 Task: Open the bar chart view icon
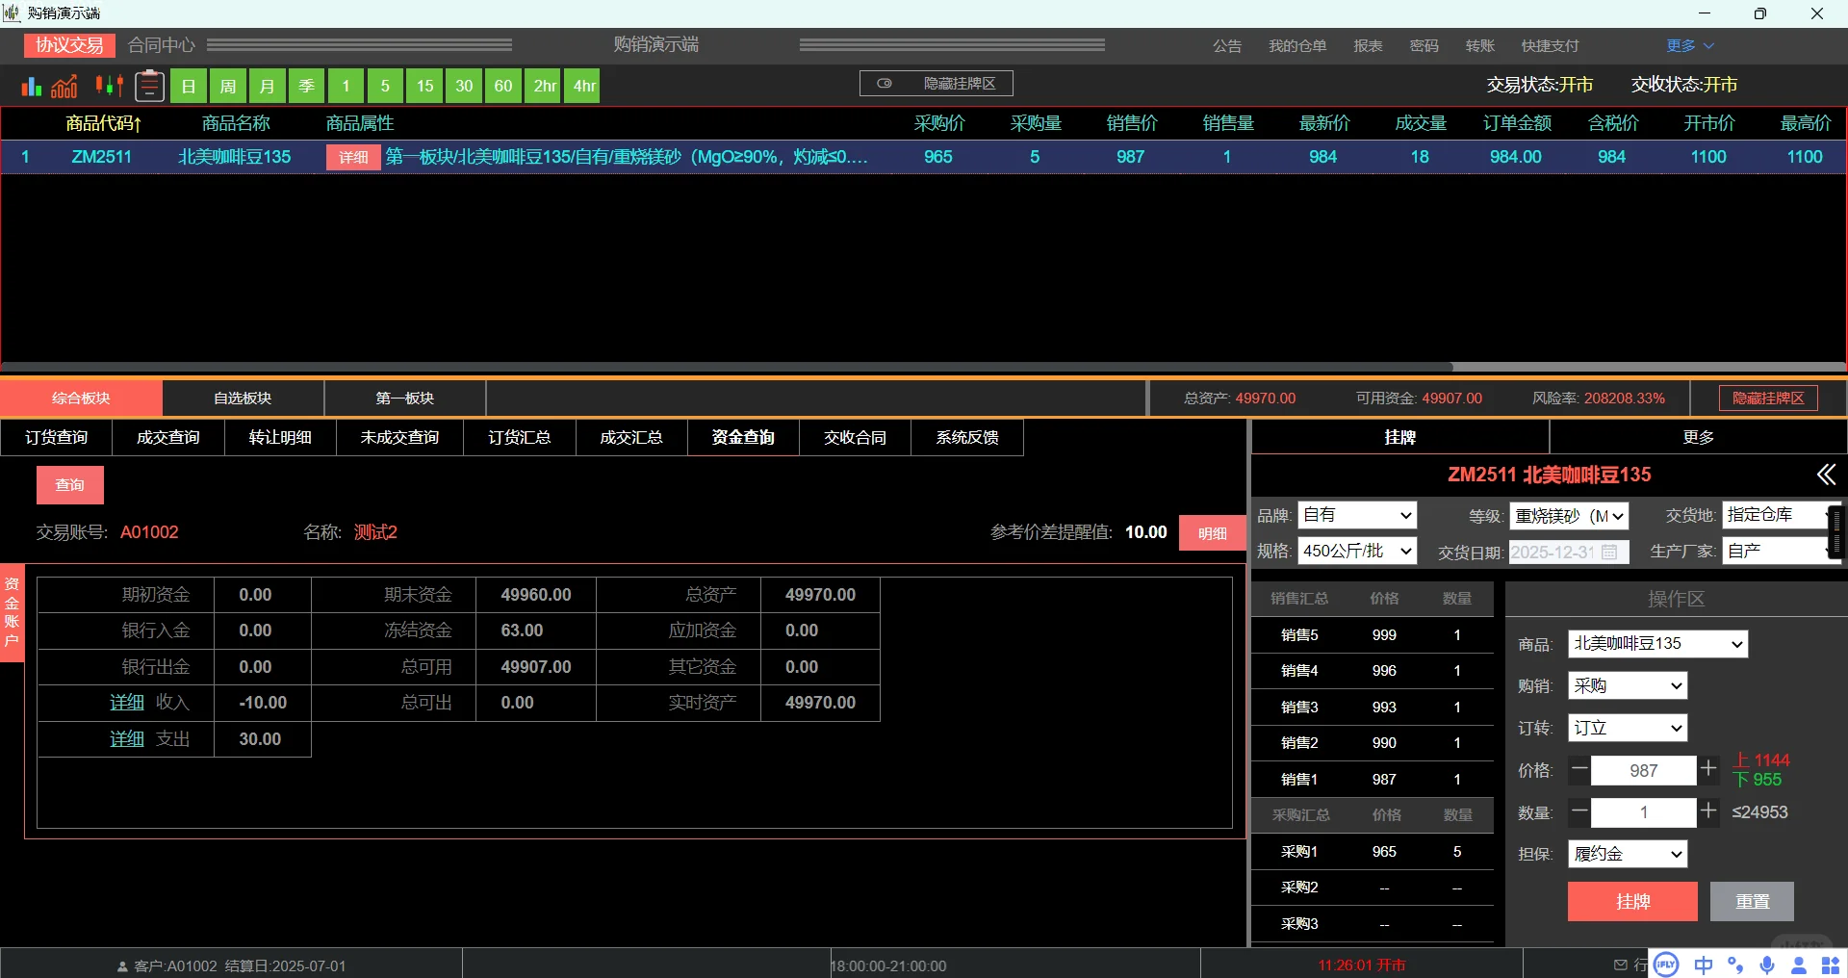32,86
